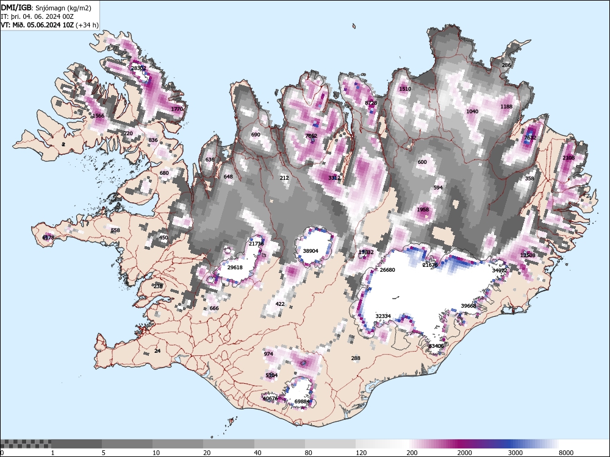The image size is (610, 457).
Task: Click the 666 snow value
Action: 214,308
